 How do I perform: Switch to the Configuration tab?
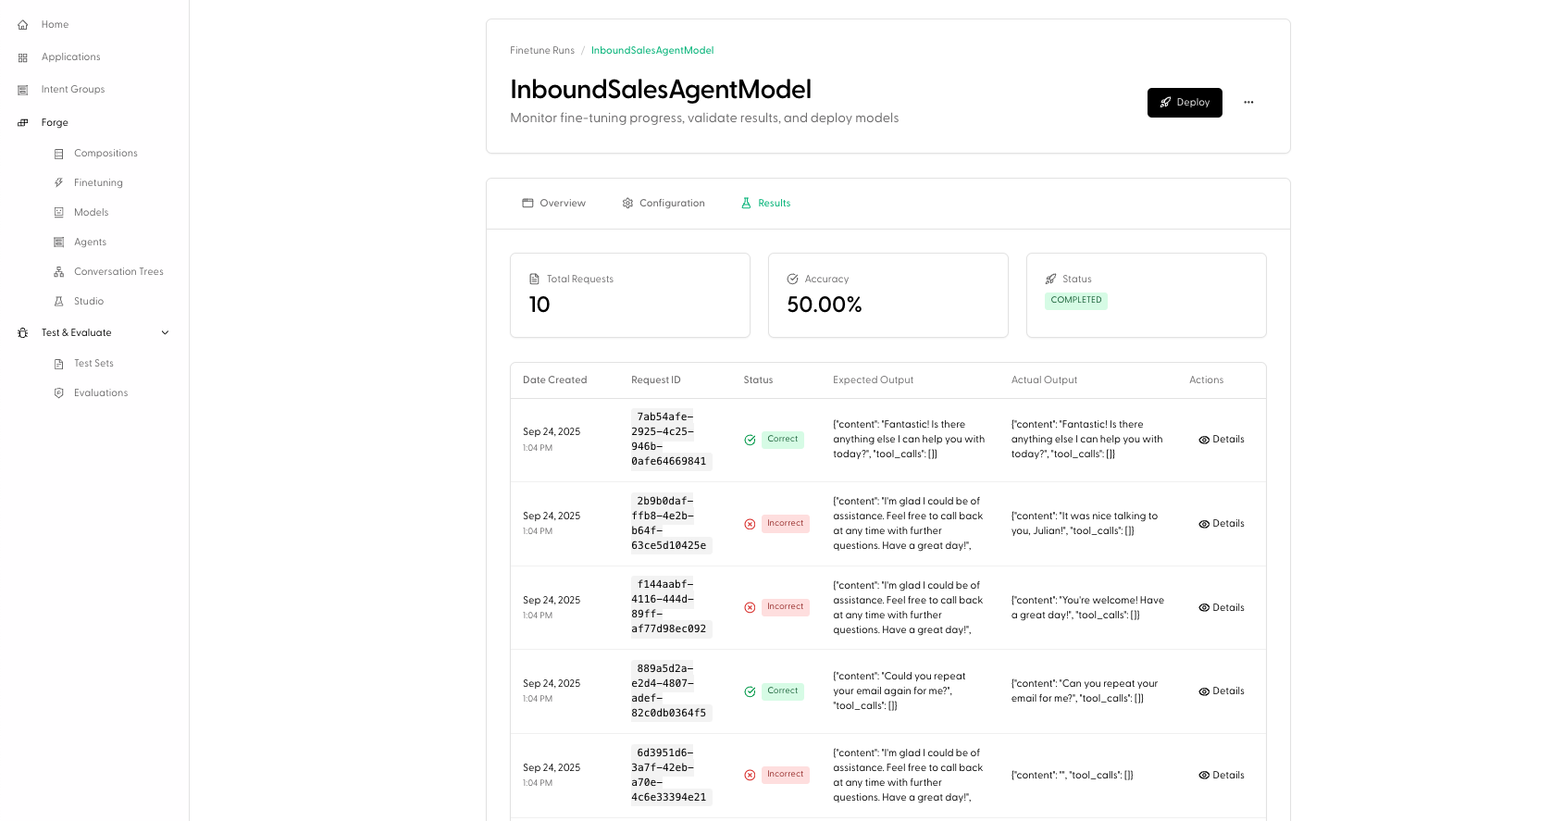tap(663, 204)
